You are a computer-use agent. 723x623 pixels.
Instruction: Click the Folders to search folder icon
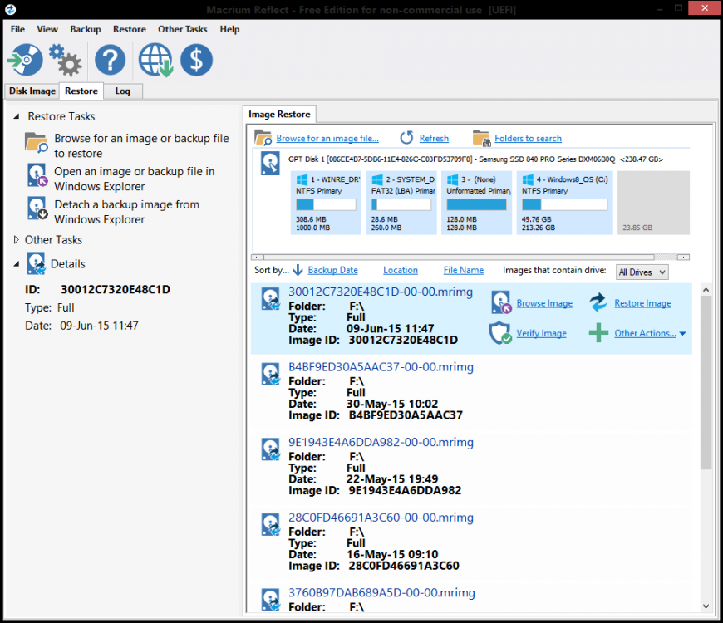[481, 138]
